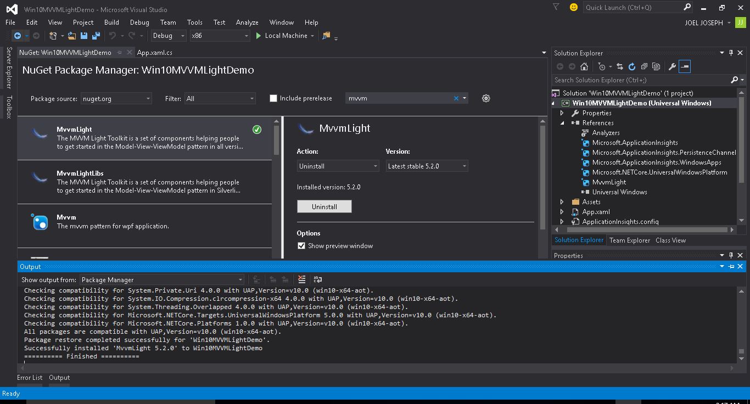750x404 pixels.
Task: Open the x86 platform dropdown
Action: pyautogui.click(x=220, y=36)
